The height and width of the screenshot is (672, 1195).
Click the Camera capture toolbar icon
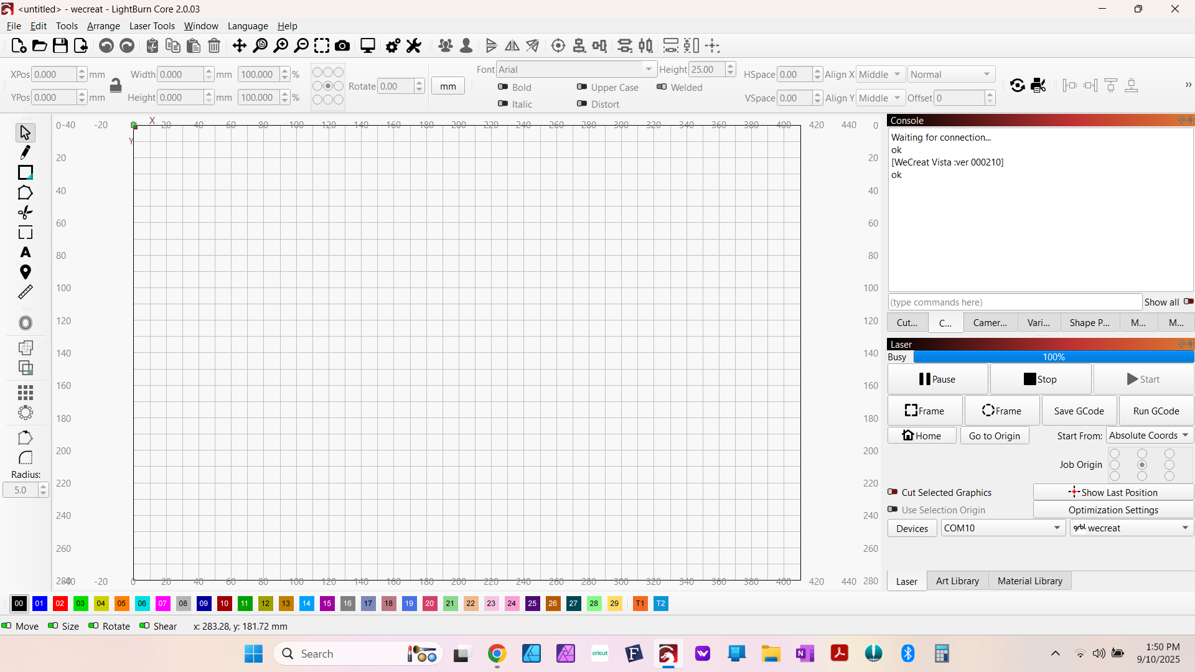[342, 45]
